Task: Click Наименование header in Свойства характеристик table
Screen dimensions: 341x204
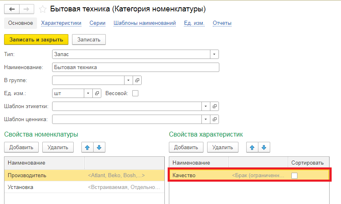Action: pos(199,163)
